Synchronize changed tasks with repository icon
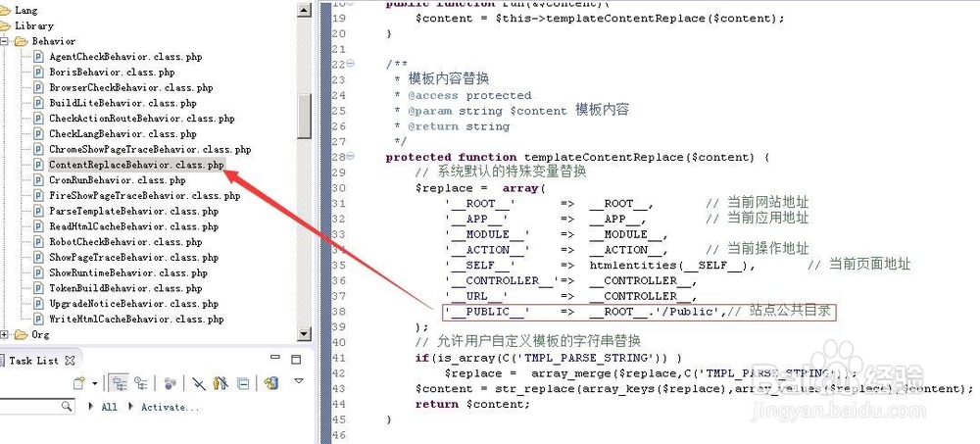Viewport: 980px width, 444px height. (270, 383)
